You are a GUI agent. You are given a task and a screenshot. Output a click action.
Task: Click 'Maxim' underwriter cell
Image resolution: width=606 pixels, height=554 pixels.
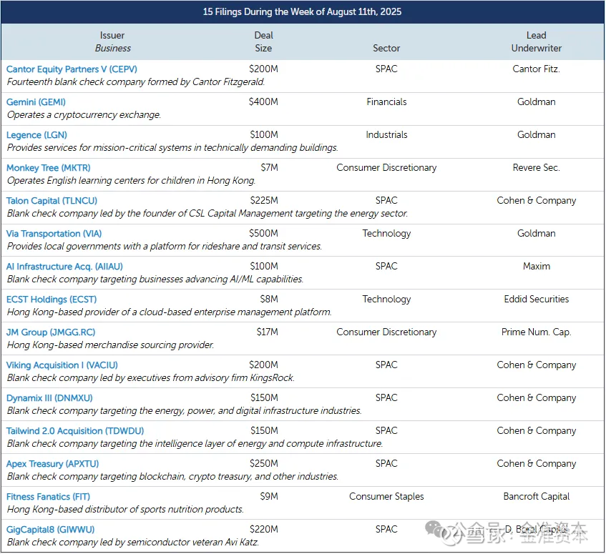[x=537, y=266]
